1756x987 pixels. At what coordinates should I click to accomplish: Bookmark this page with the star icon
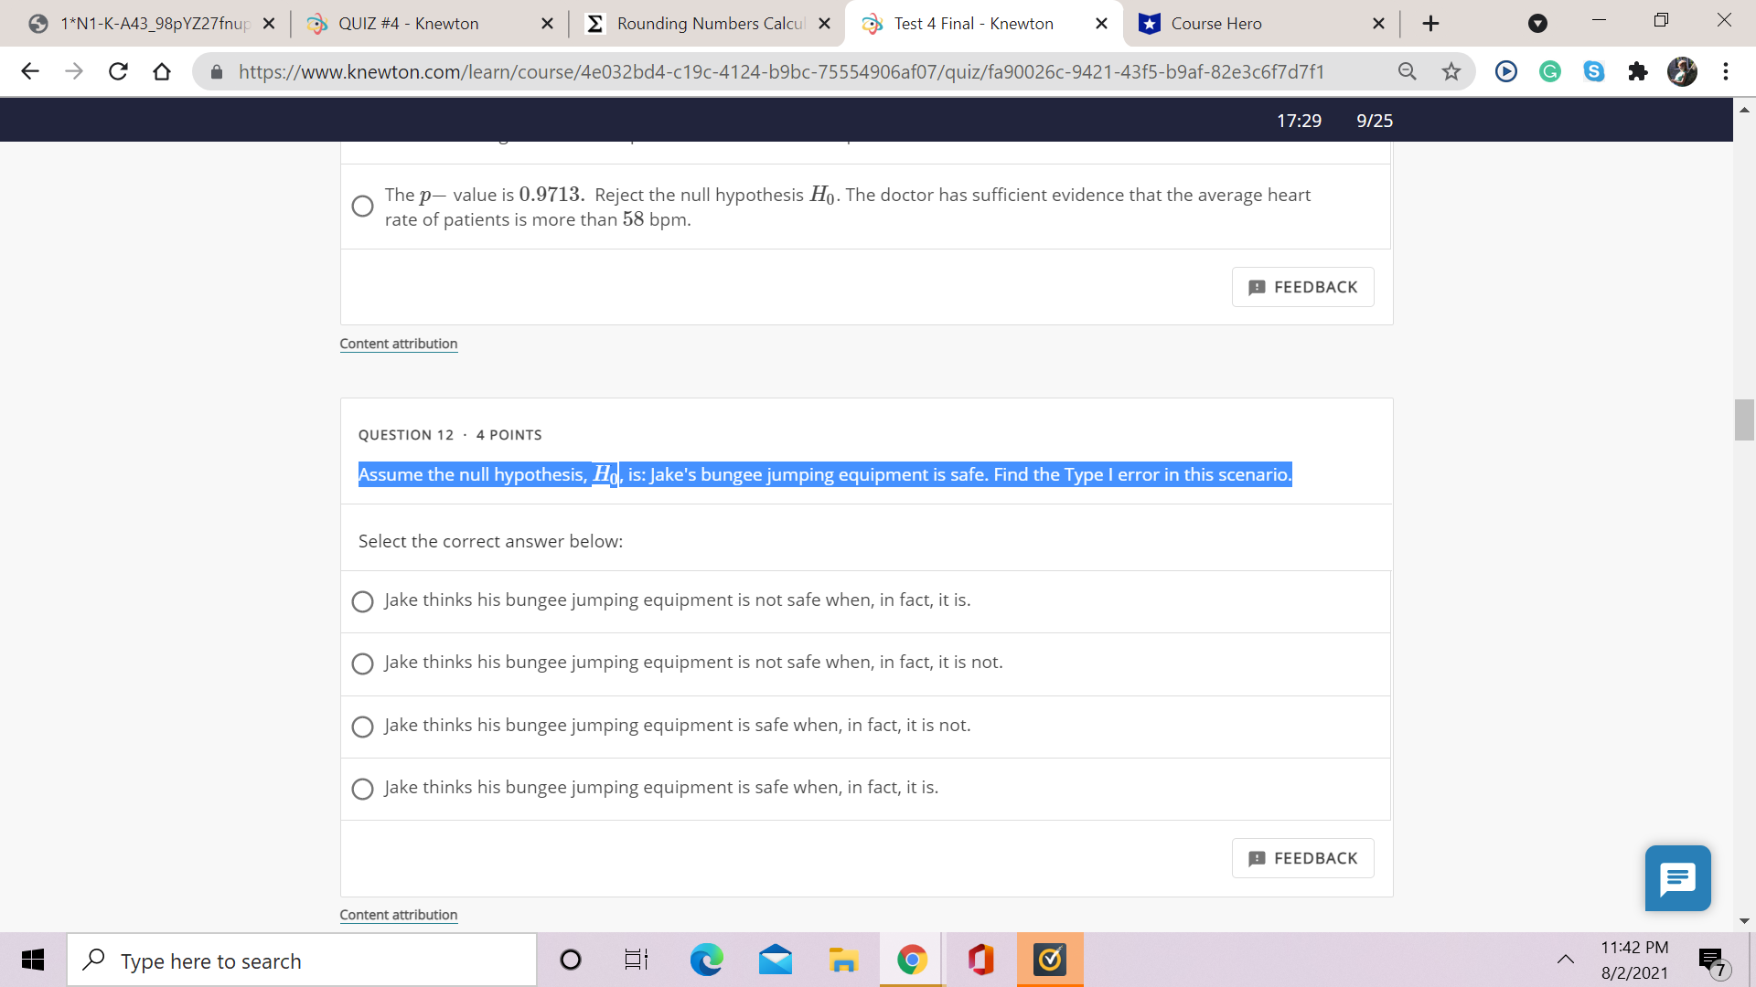(1451, 71)
